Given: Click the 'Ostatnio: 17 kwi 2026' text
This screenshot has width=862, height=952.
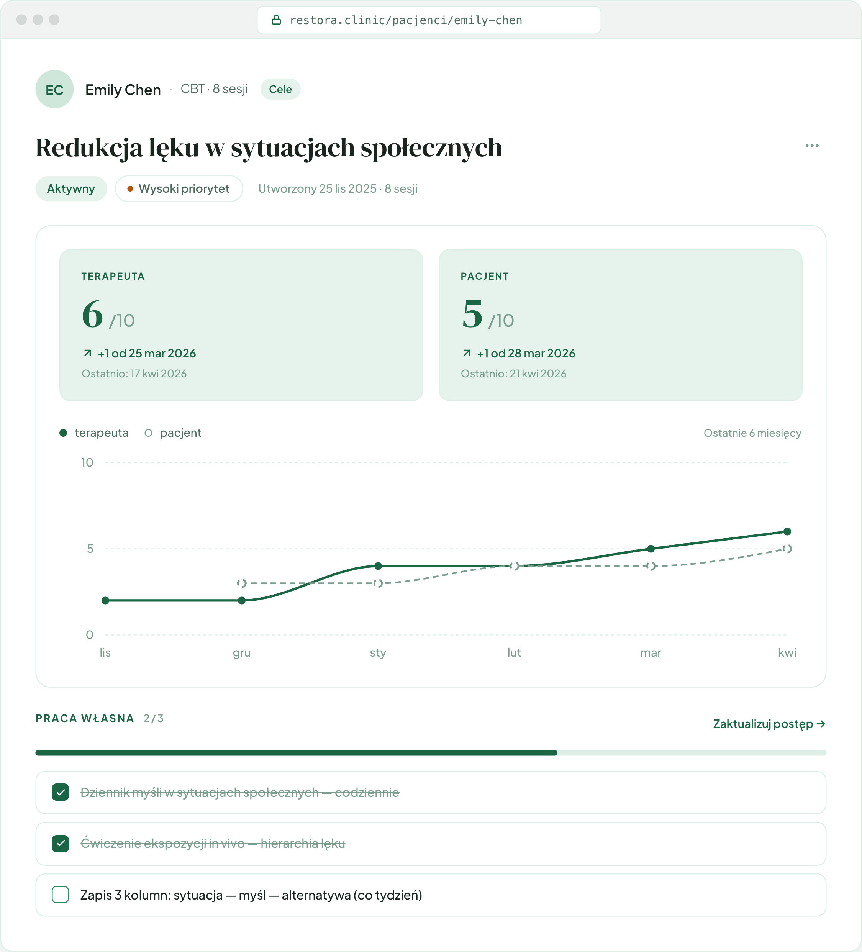Looking at the screenshot, I should 134,374.
